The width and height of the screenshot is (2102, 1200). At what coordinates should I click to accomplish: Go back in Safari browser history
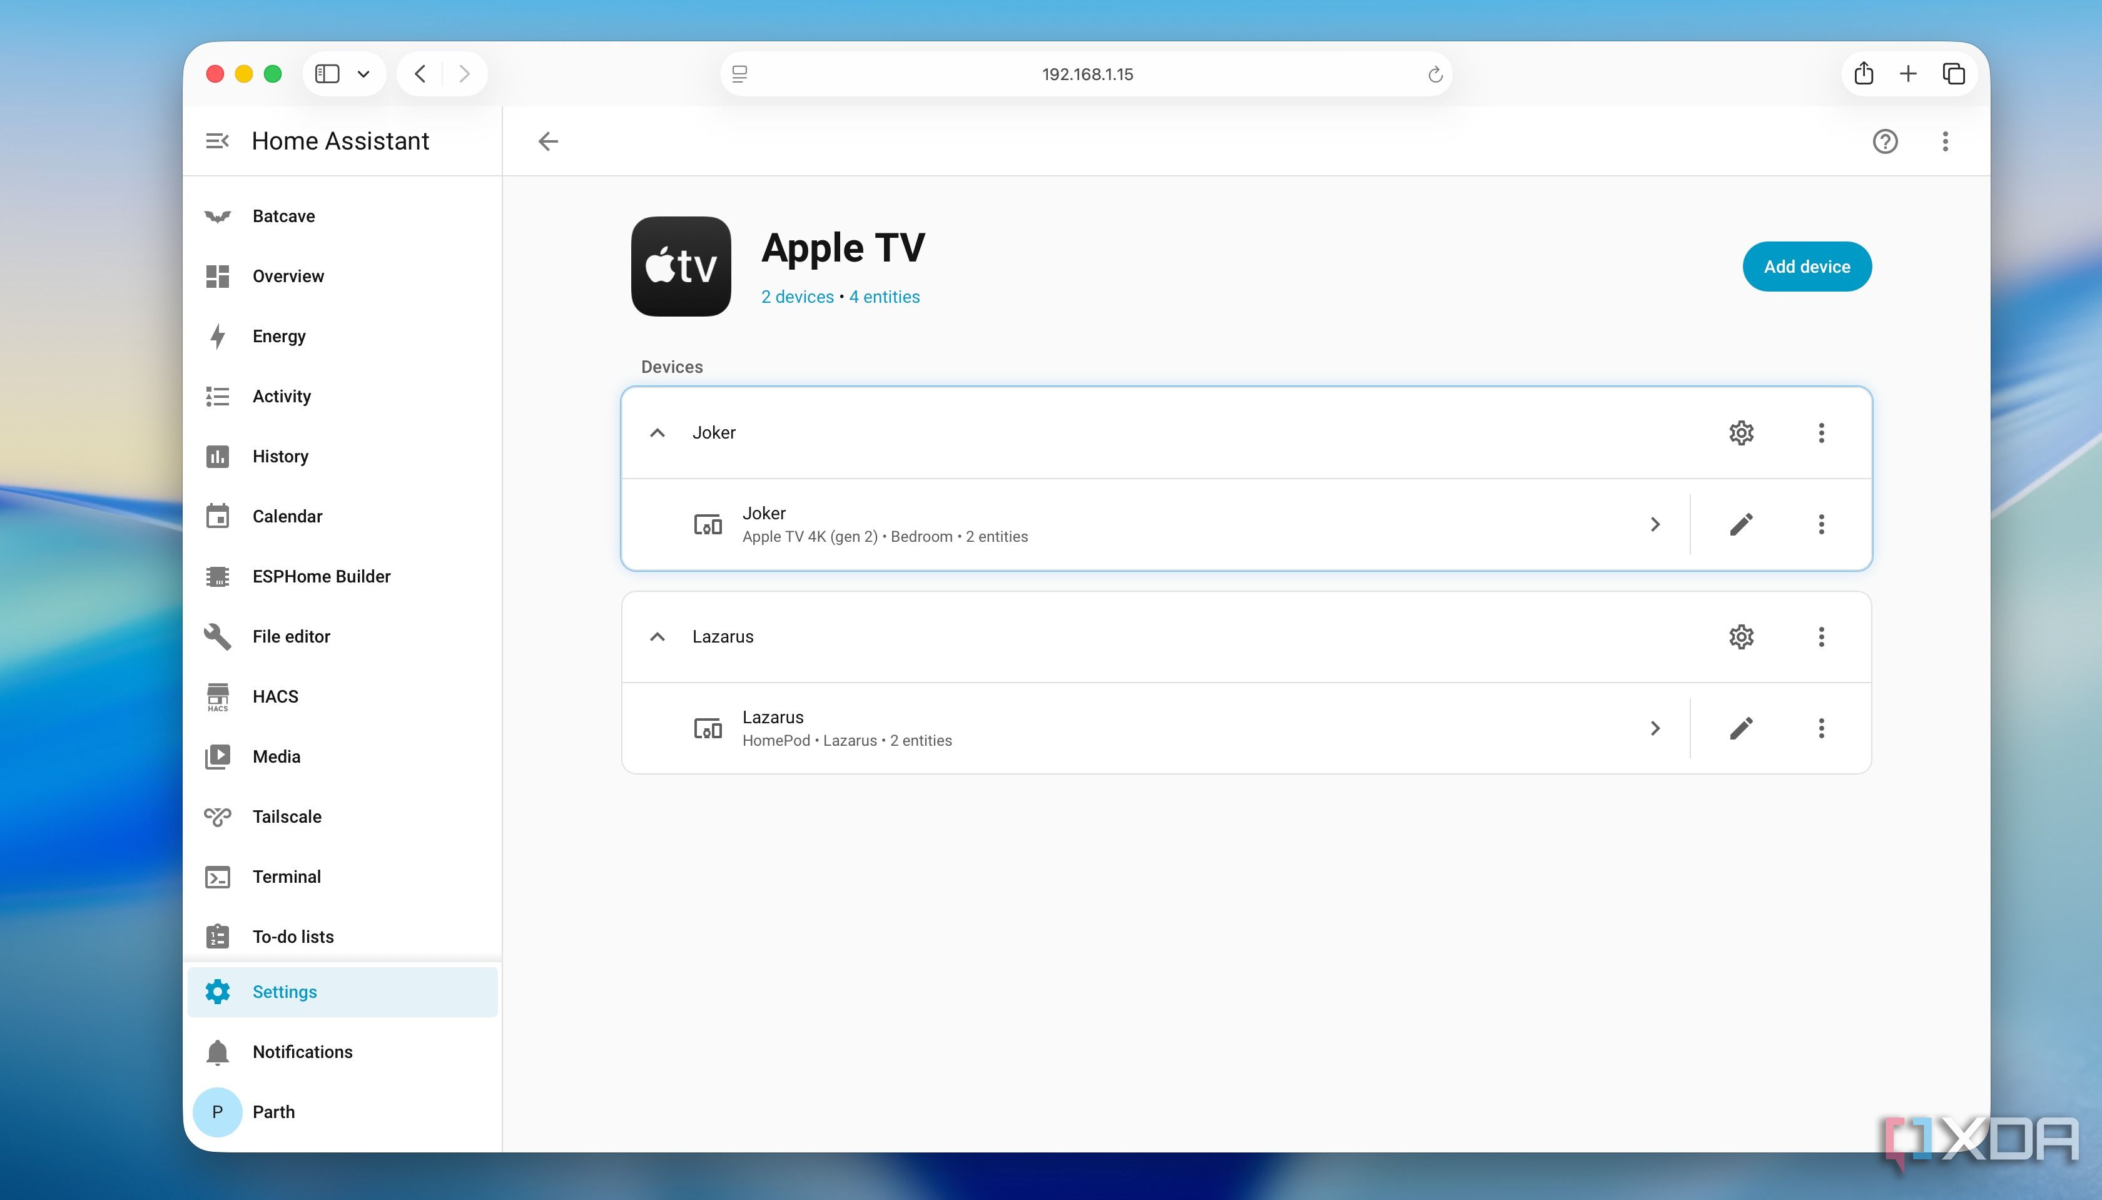point(420,74)
